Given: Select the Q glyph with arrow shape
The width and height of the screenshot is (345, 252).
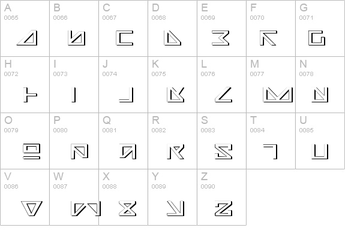Looking at the screenshot, I should [x=128, y=151].
